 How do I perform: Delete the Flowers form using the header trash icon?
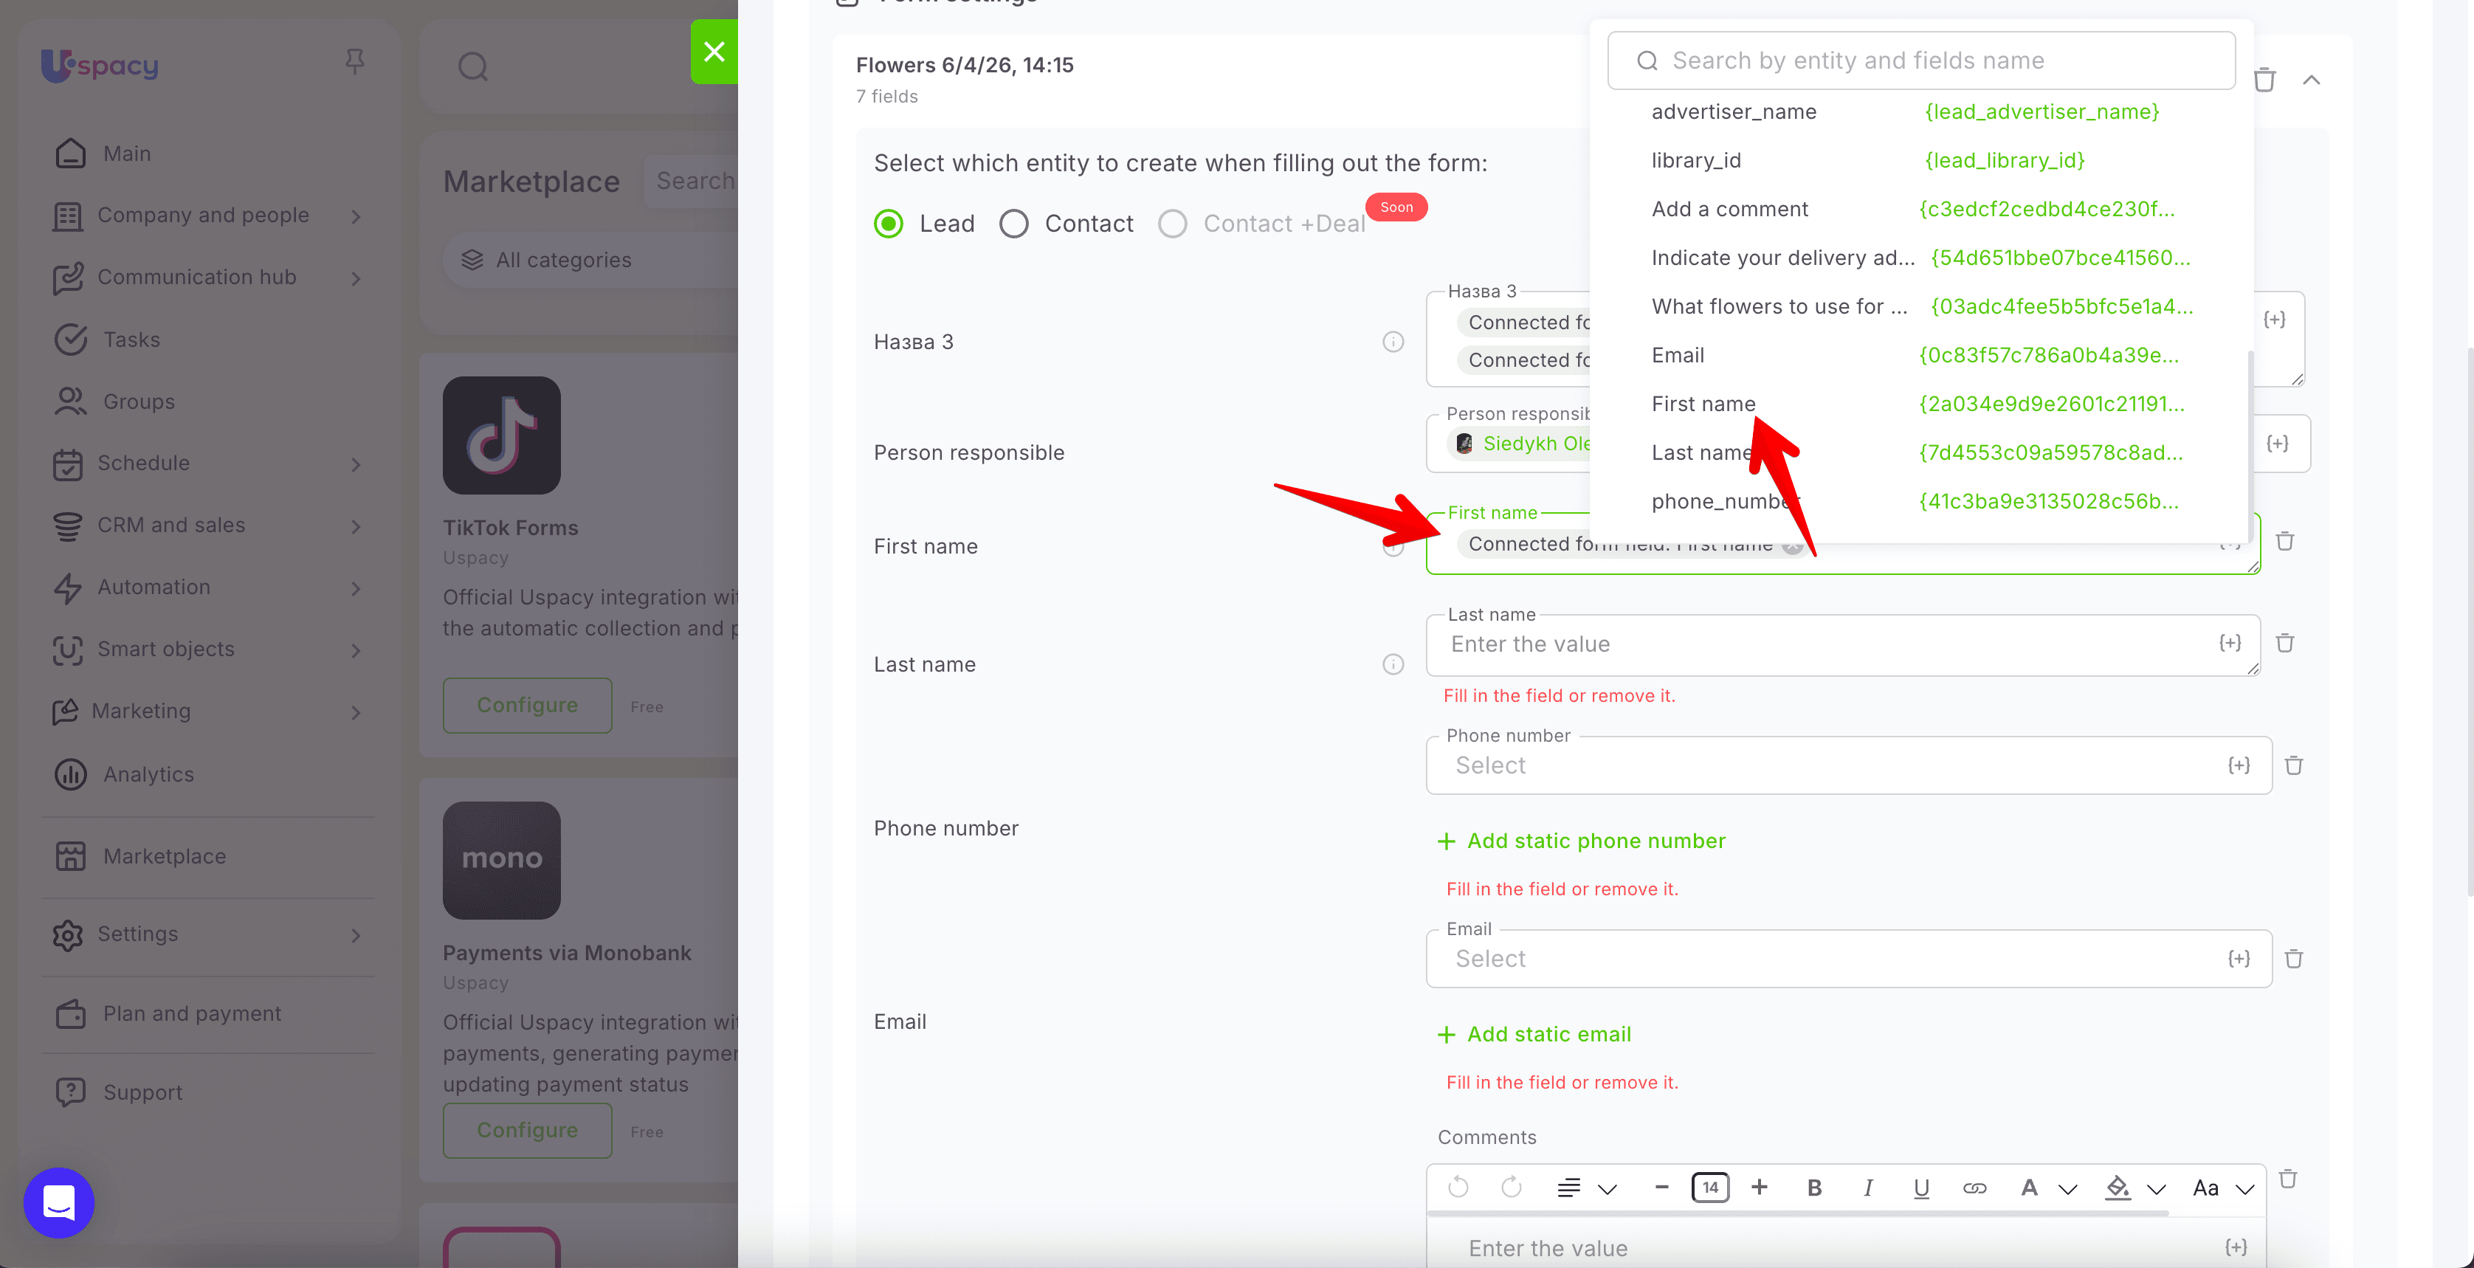[x=2264, y=80]
